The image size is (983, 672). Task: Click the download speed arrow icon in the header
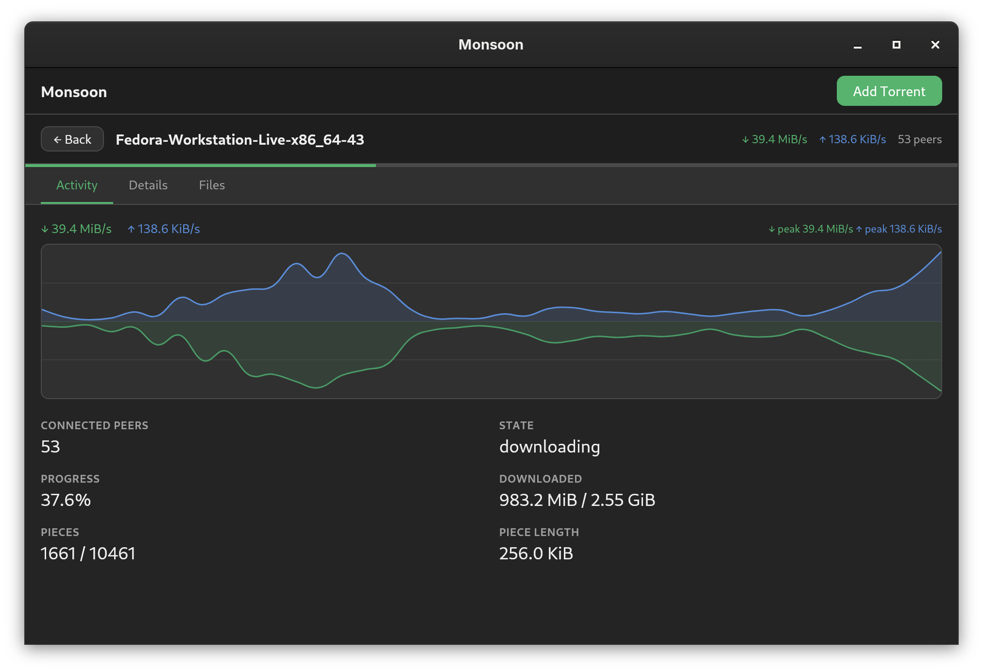[746, 139]
